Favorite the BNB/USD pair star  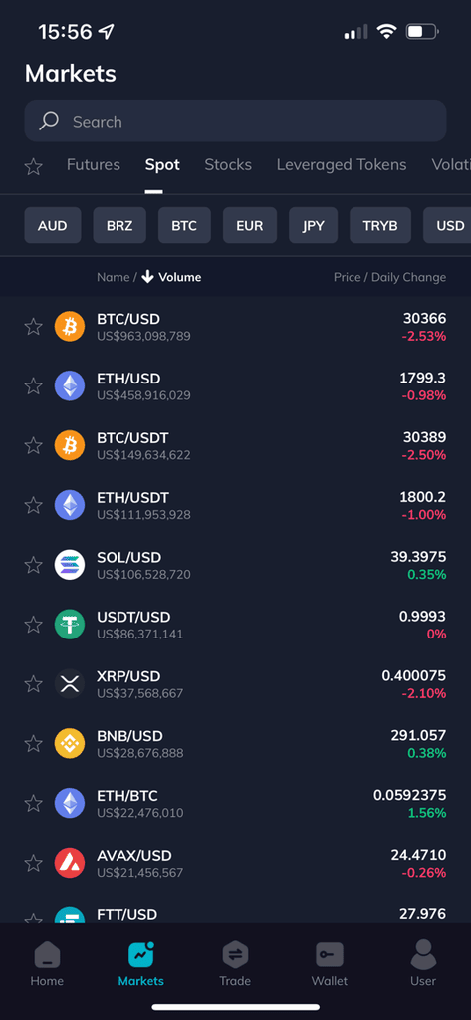[33, 743]
